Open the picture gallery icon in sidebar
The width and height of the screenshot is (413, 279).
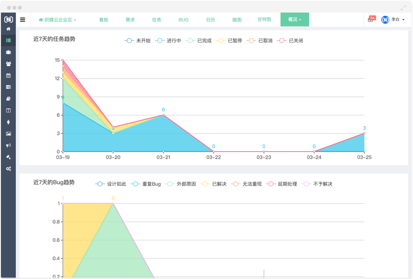coord(8,133)
